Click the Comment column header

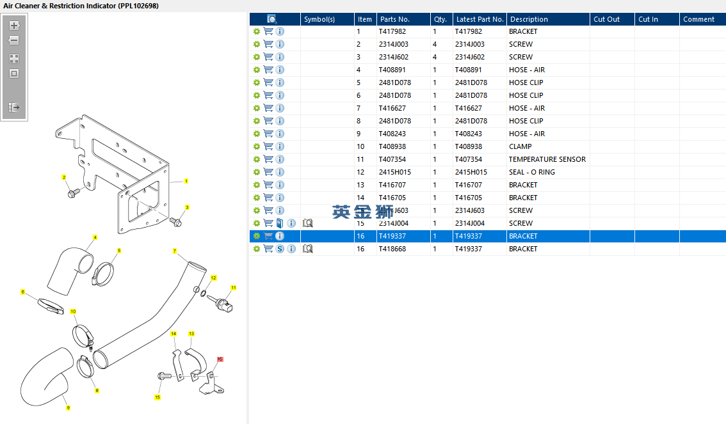pos(702,19)
